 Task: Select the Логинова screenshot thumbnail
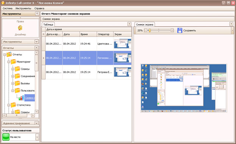123,58
